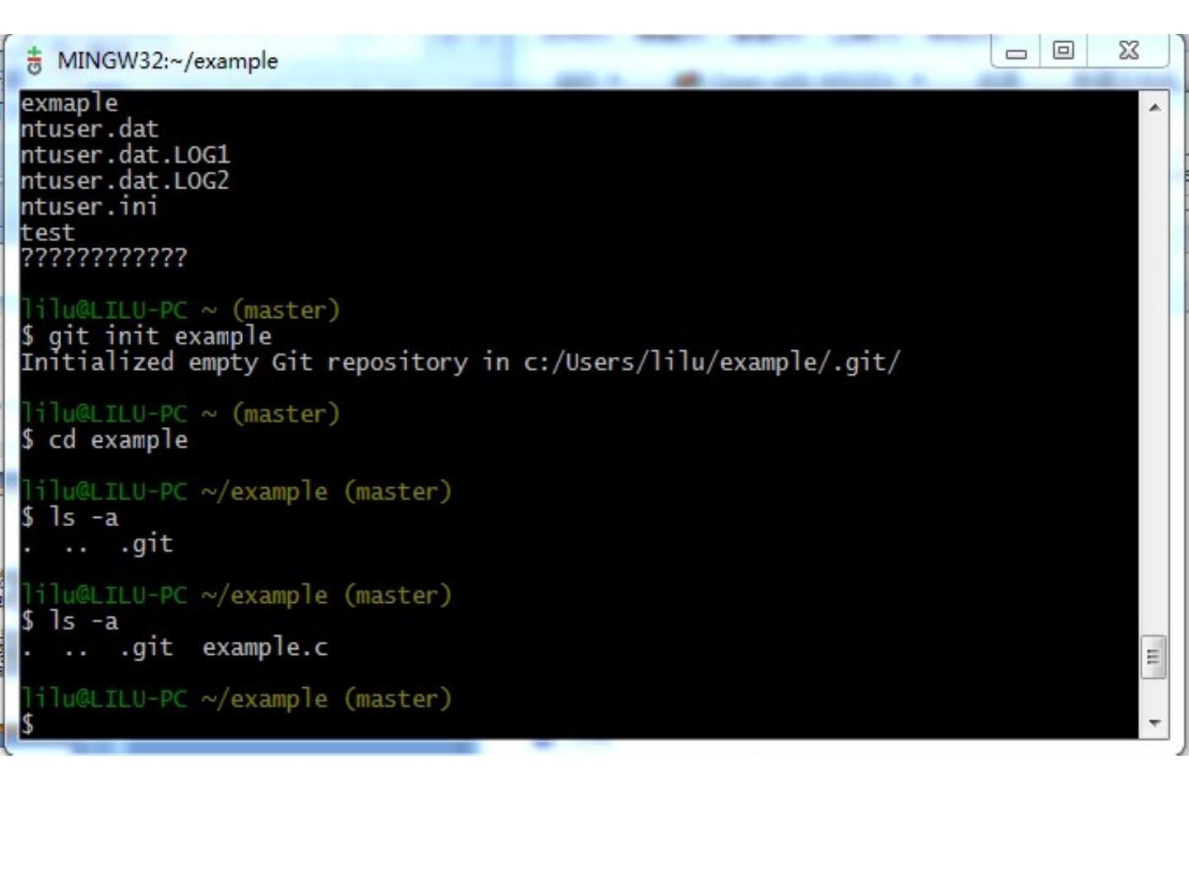Click the 'git init example' command
1189x892 pixels.
(x=160, y=336)
